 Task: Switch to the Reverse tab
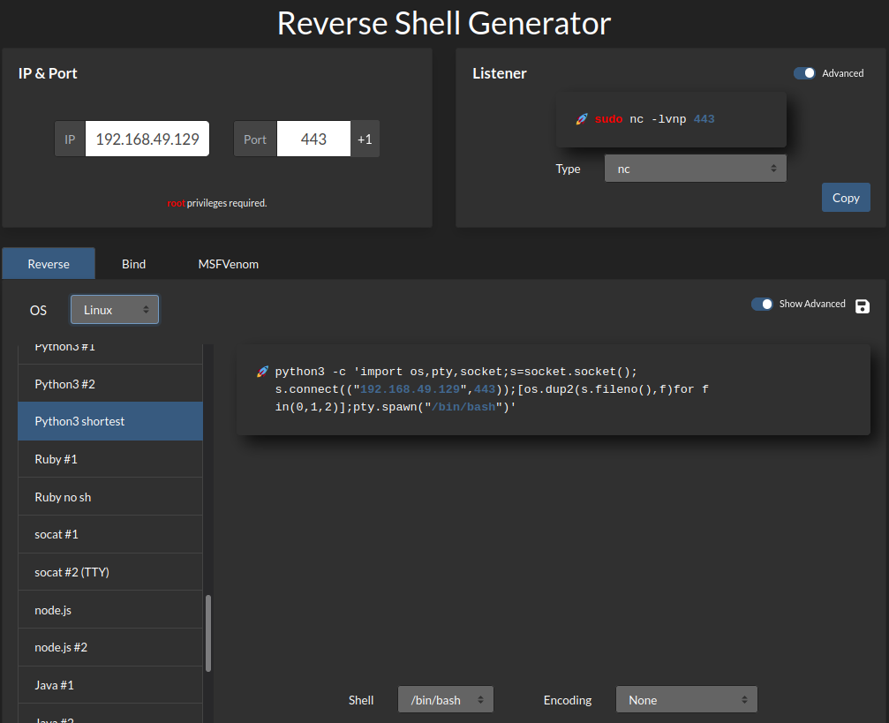tap(49, 264)
